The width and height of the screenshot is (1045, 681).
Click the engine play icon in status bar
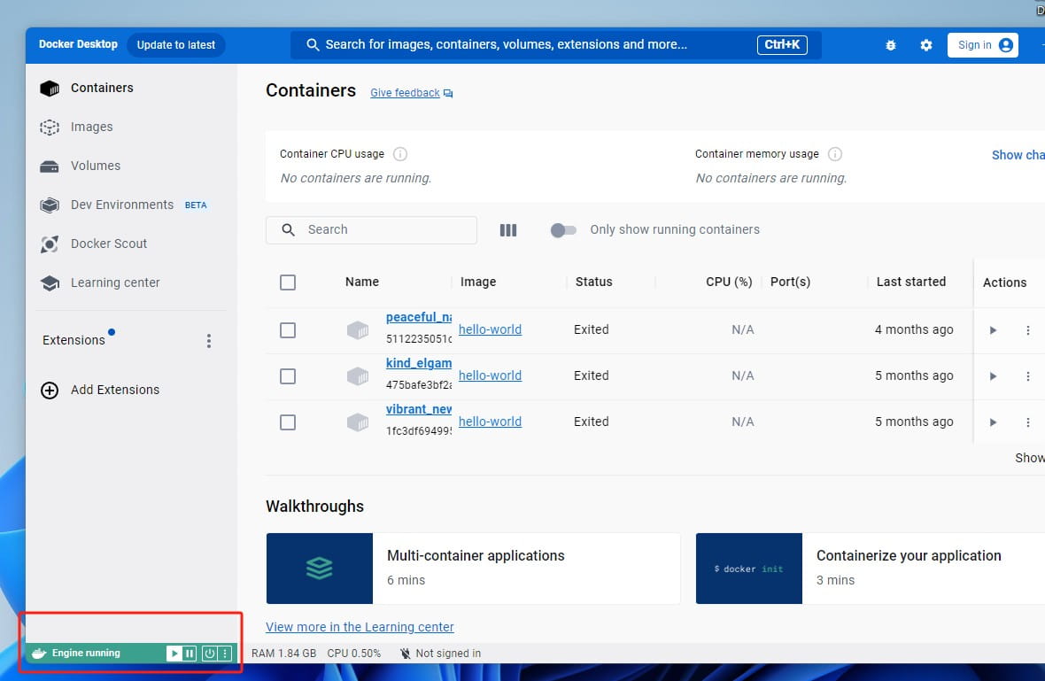point(174,654)
